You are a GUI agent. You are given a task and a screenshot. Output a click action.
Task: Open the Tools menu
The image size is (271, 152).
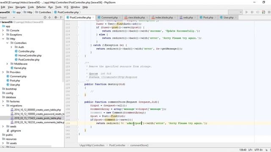58,7
